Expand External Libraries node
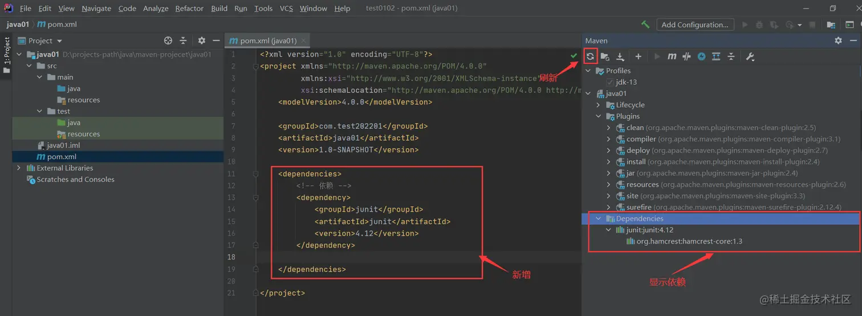Screen dimensions: 862x316 19,168
